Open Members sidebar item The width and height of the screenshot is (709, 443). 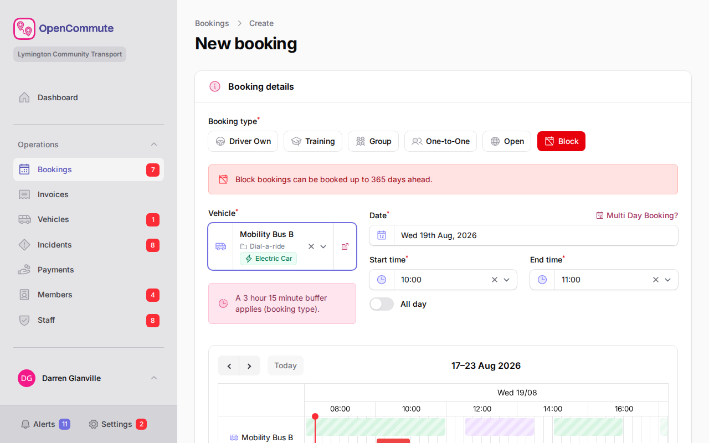pos(89,295)
